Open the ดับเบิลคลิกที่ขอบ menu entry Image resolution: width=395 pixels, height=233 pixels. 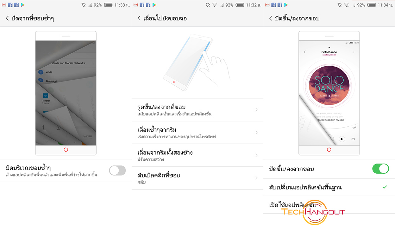click(x=197, y=178)
